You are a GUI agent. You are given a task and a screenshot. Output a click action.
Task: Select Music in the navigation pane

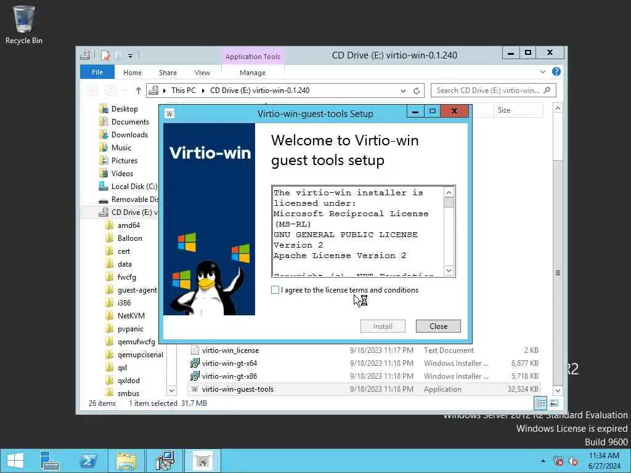pyautogui.click(x=121, y=148)
